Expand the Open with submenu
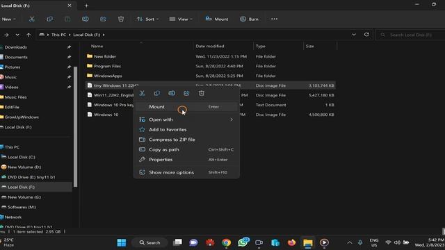The image size is (445, 250). click(x=186, y=119)
